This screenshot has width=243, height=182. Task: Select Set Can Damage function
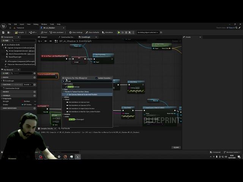click(x=73, y=87)
